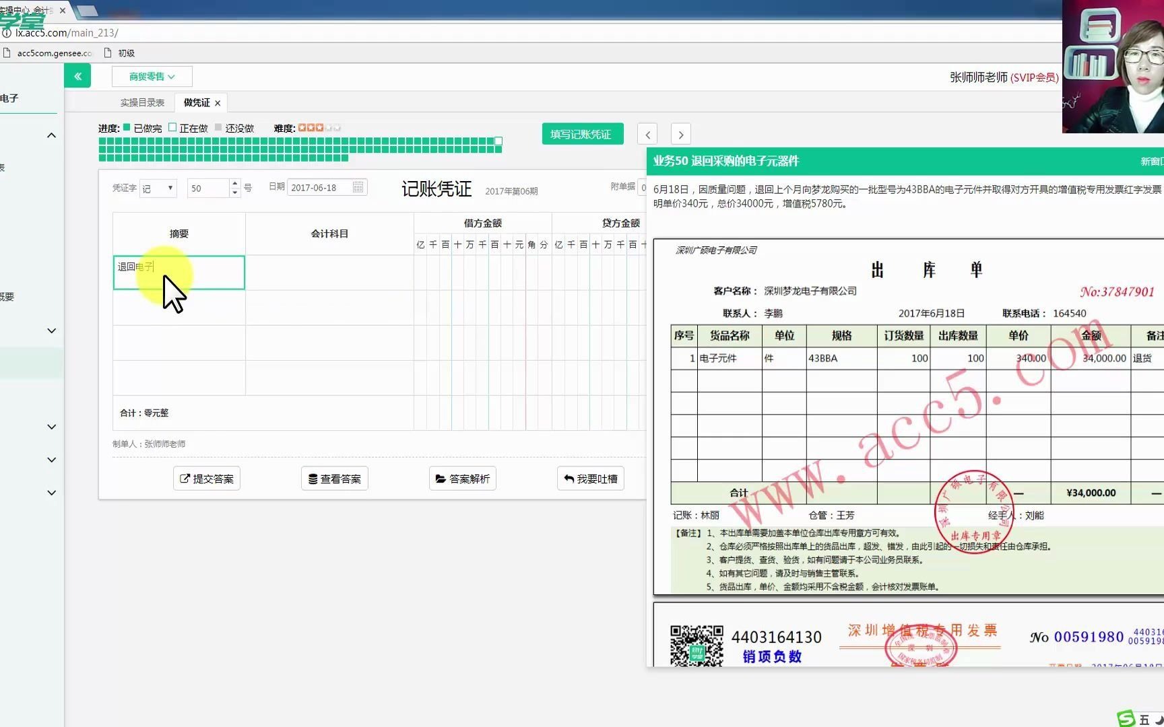Screen dimensions: 1164x727
Task: Select the 电子 item in the sidebar
Action: coord(9,98)
